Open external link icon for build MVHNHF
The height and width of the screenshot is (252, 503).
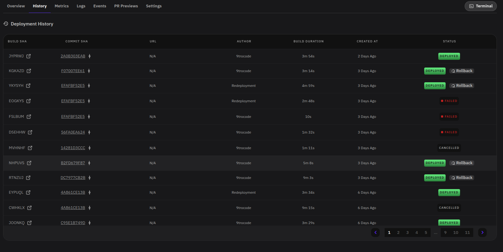30,148
